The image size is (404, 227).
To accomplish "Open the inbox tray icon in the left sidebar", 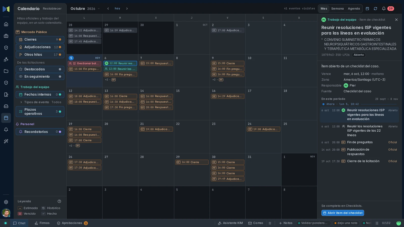I will tap(6, 106).
